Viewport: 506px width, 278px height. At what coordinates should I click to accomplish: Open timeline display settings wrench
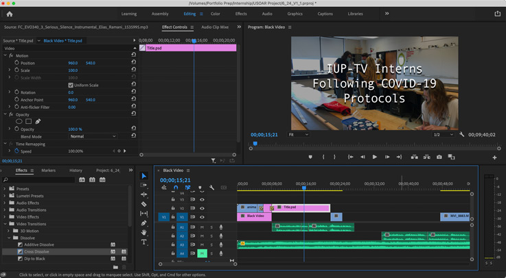coord(211,188)
